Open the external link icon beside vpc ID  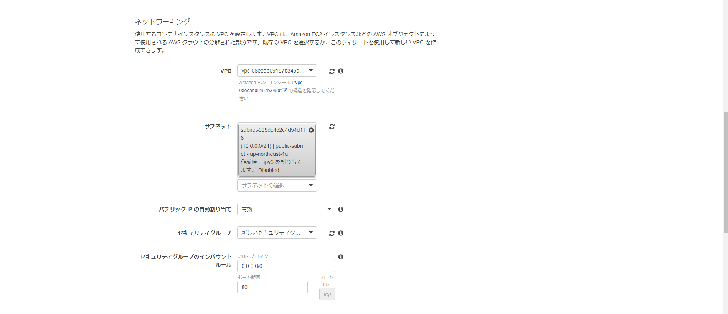284,91
